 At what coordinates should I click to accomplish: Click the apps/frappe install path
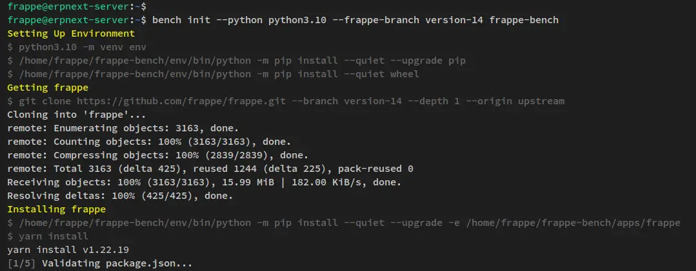pyautogui.click(x=573, y=223)
